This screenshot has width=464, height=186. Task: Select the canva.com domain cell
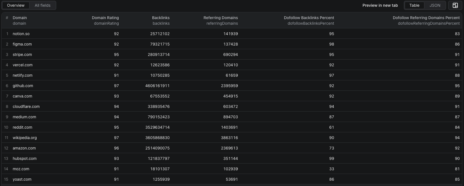(22, 96)
